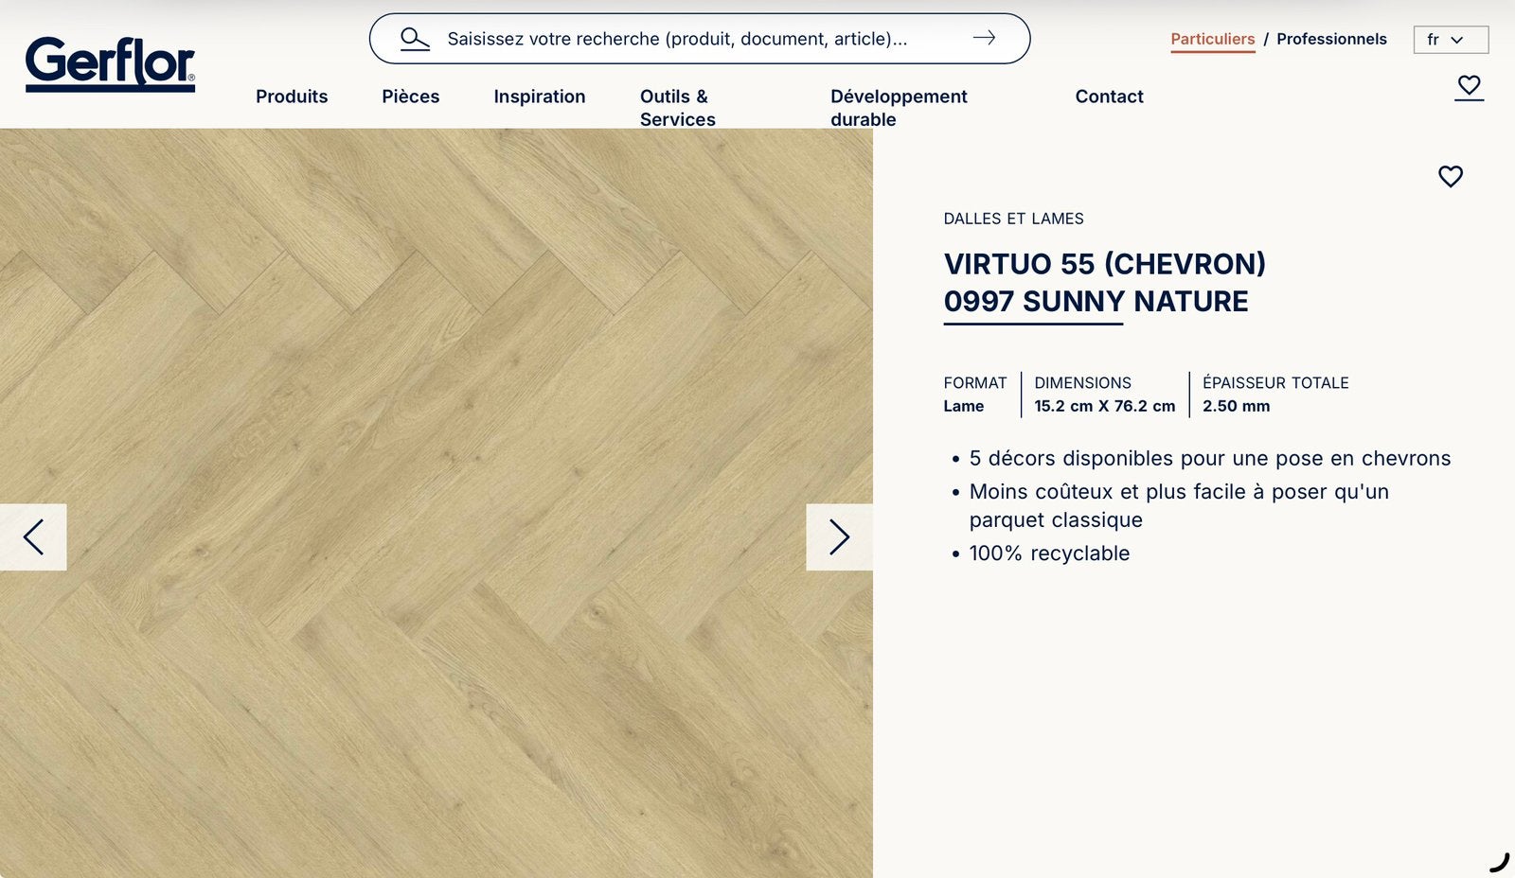This screenshot has height=878, width=1515.
Task: Switch to the Particuliers section
Action: [1212, 40]
